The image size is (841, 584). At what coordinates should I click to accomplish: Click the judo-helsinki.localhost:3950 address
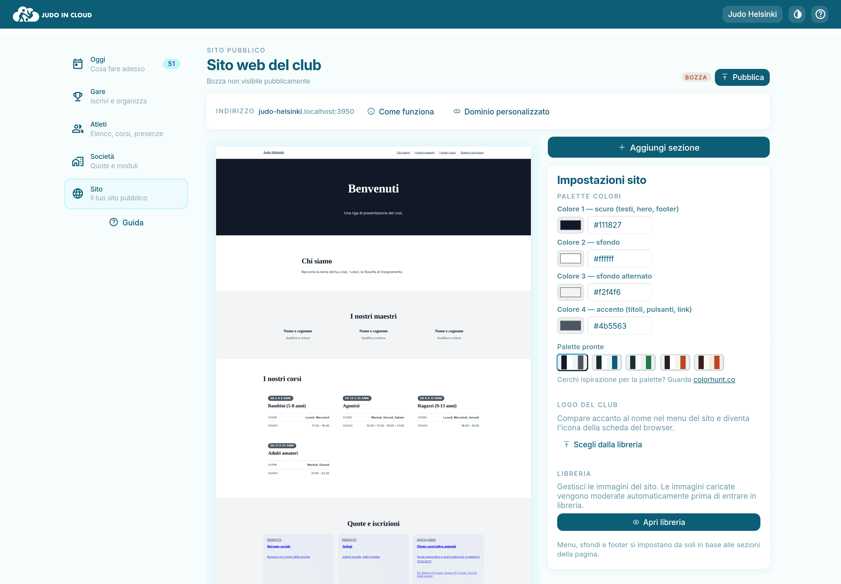coord(306,111)
